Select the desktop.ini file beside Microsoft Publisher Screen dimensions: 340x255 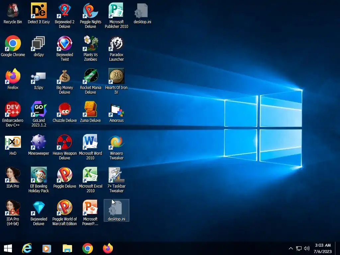click(x=142, y=13)
